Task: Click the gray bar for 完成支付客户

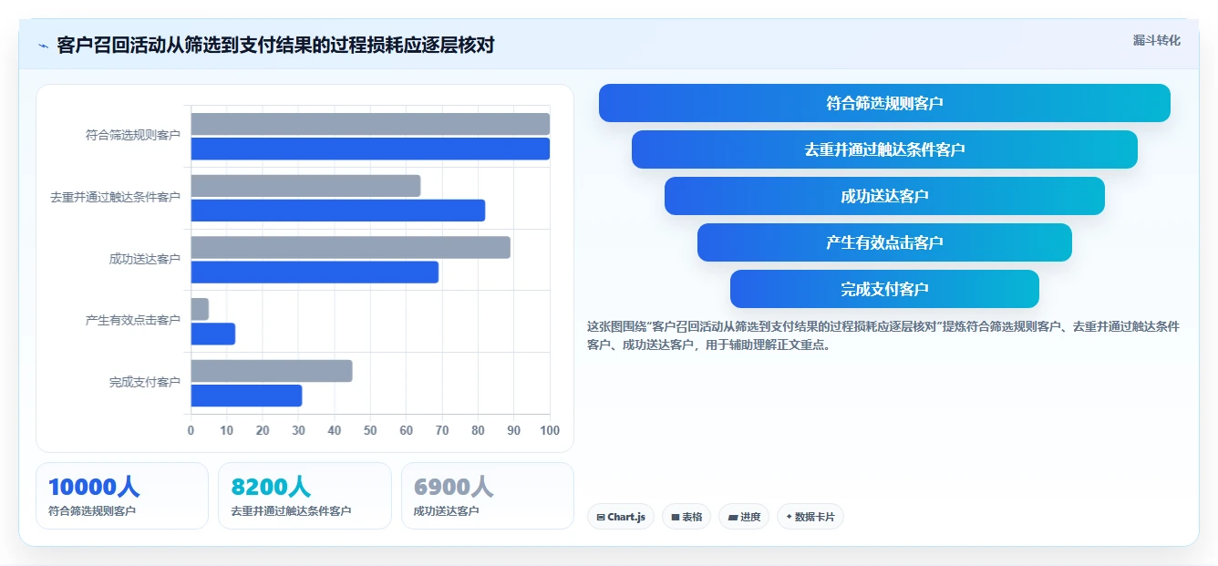Action: pos(272,371)
